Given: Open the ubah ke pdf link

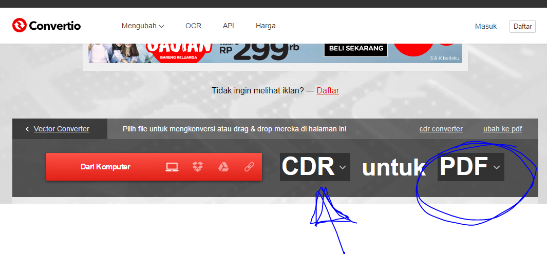Looking at the screenshot, I should pyautogui.click(x=502, y=129).
